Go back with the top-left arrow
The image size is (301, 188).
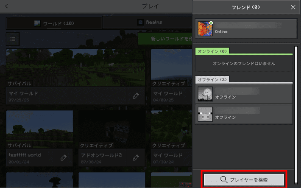(x=6, y=6)
